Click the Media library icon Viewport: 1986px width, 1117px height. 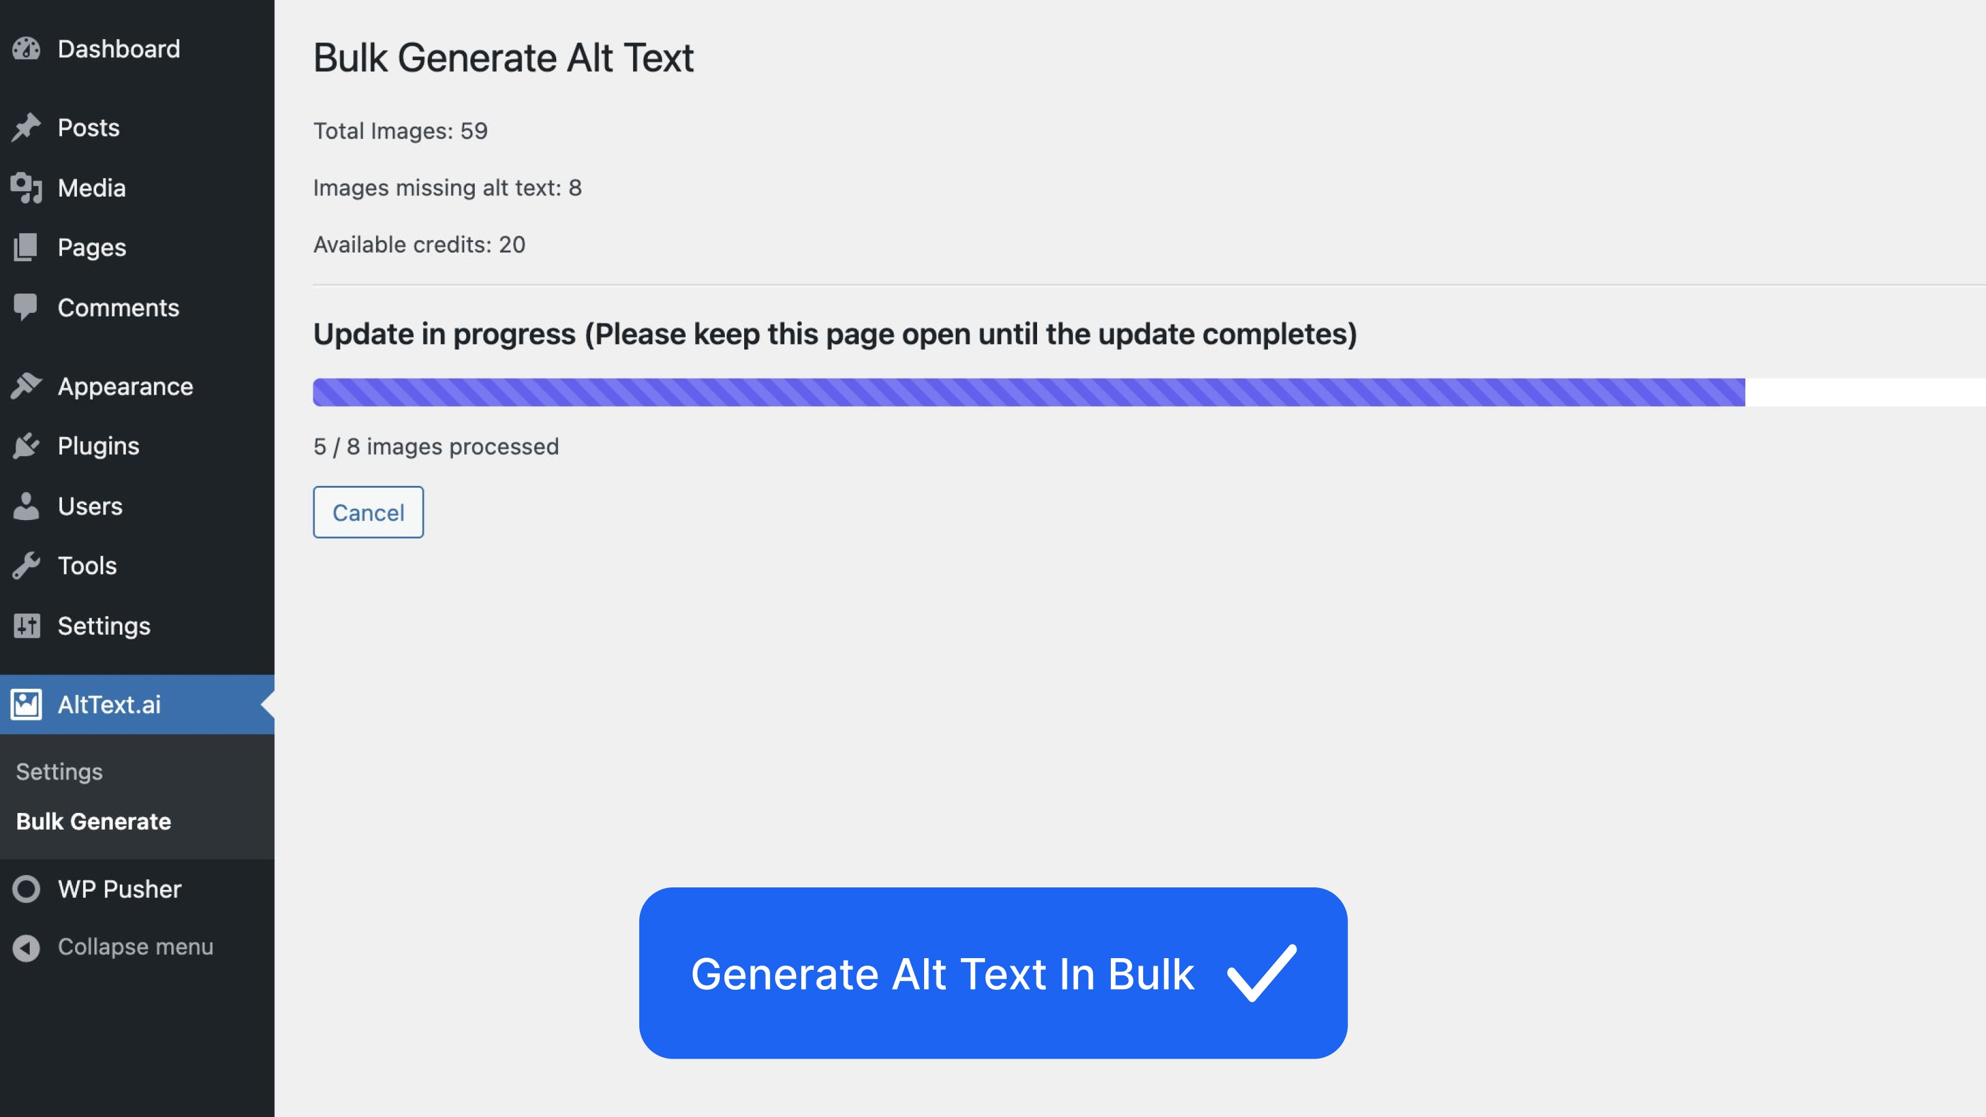click(x=26, y=187)
